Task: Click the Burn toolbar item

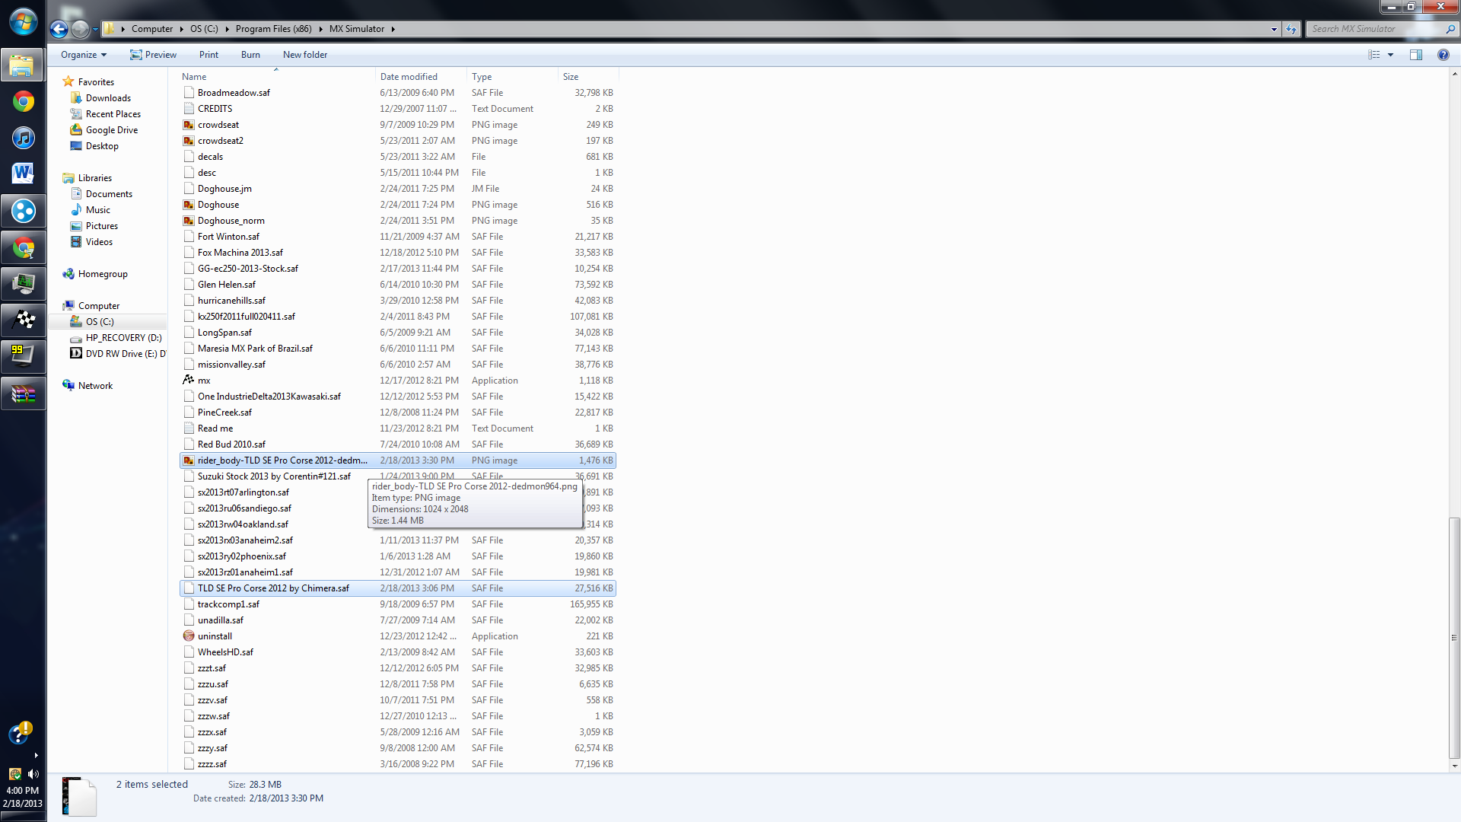Action: click(250, 55)
